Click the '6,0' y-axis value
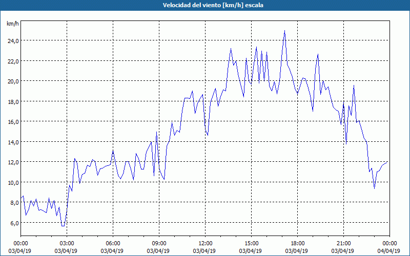The width and height of the screenshot is (410, 256). (x=14, y=223)
